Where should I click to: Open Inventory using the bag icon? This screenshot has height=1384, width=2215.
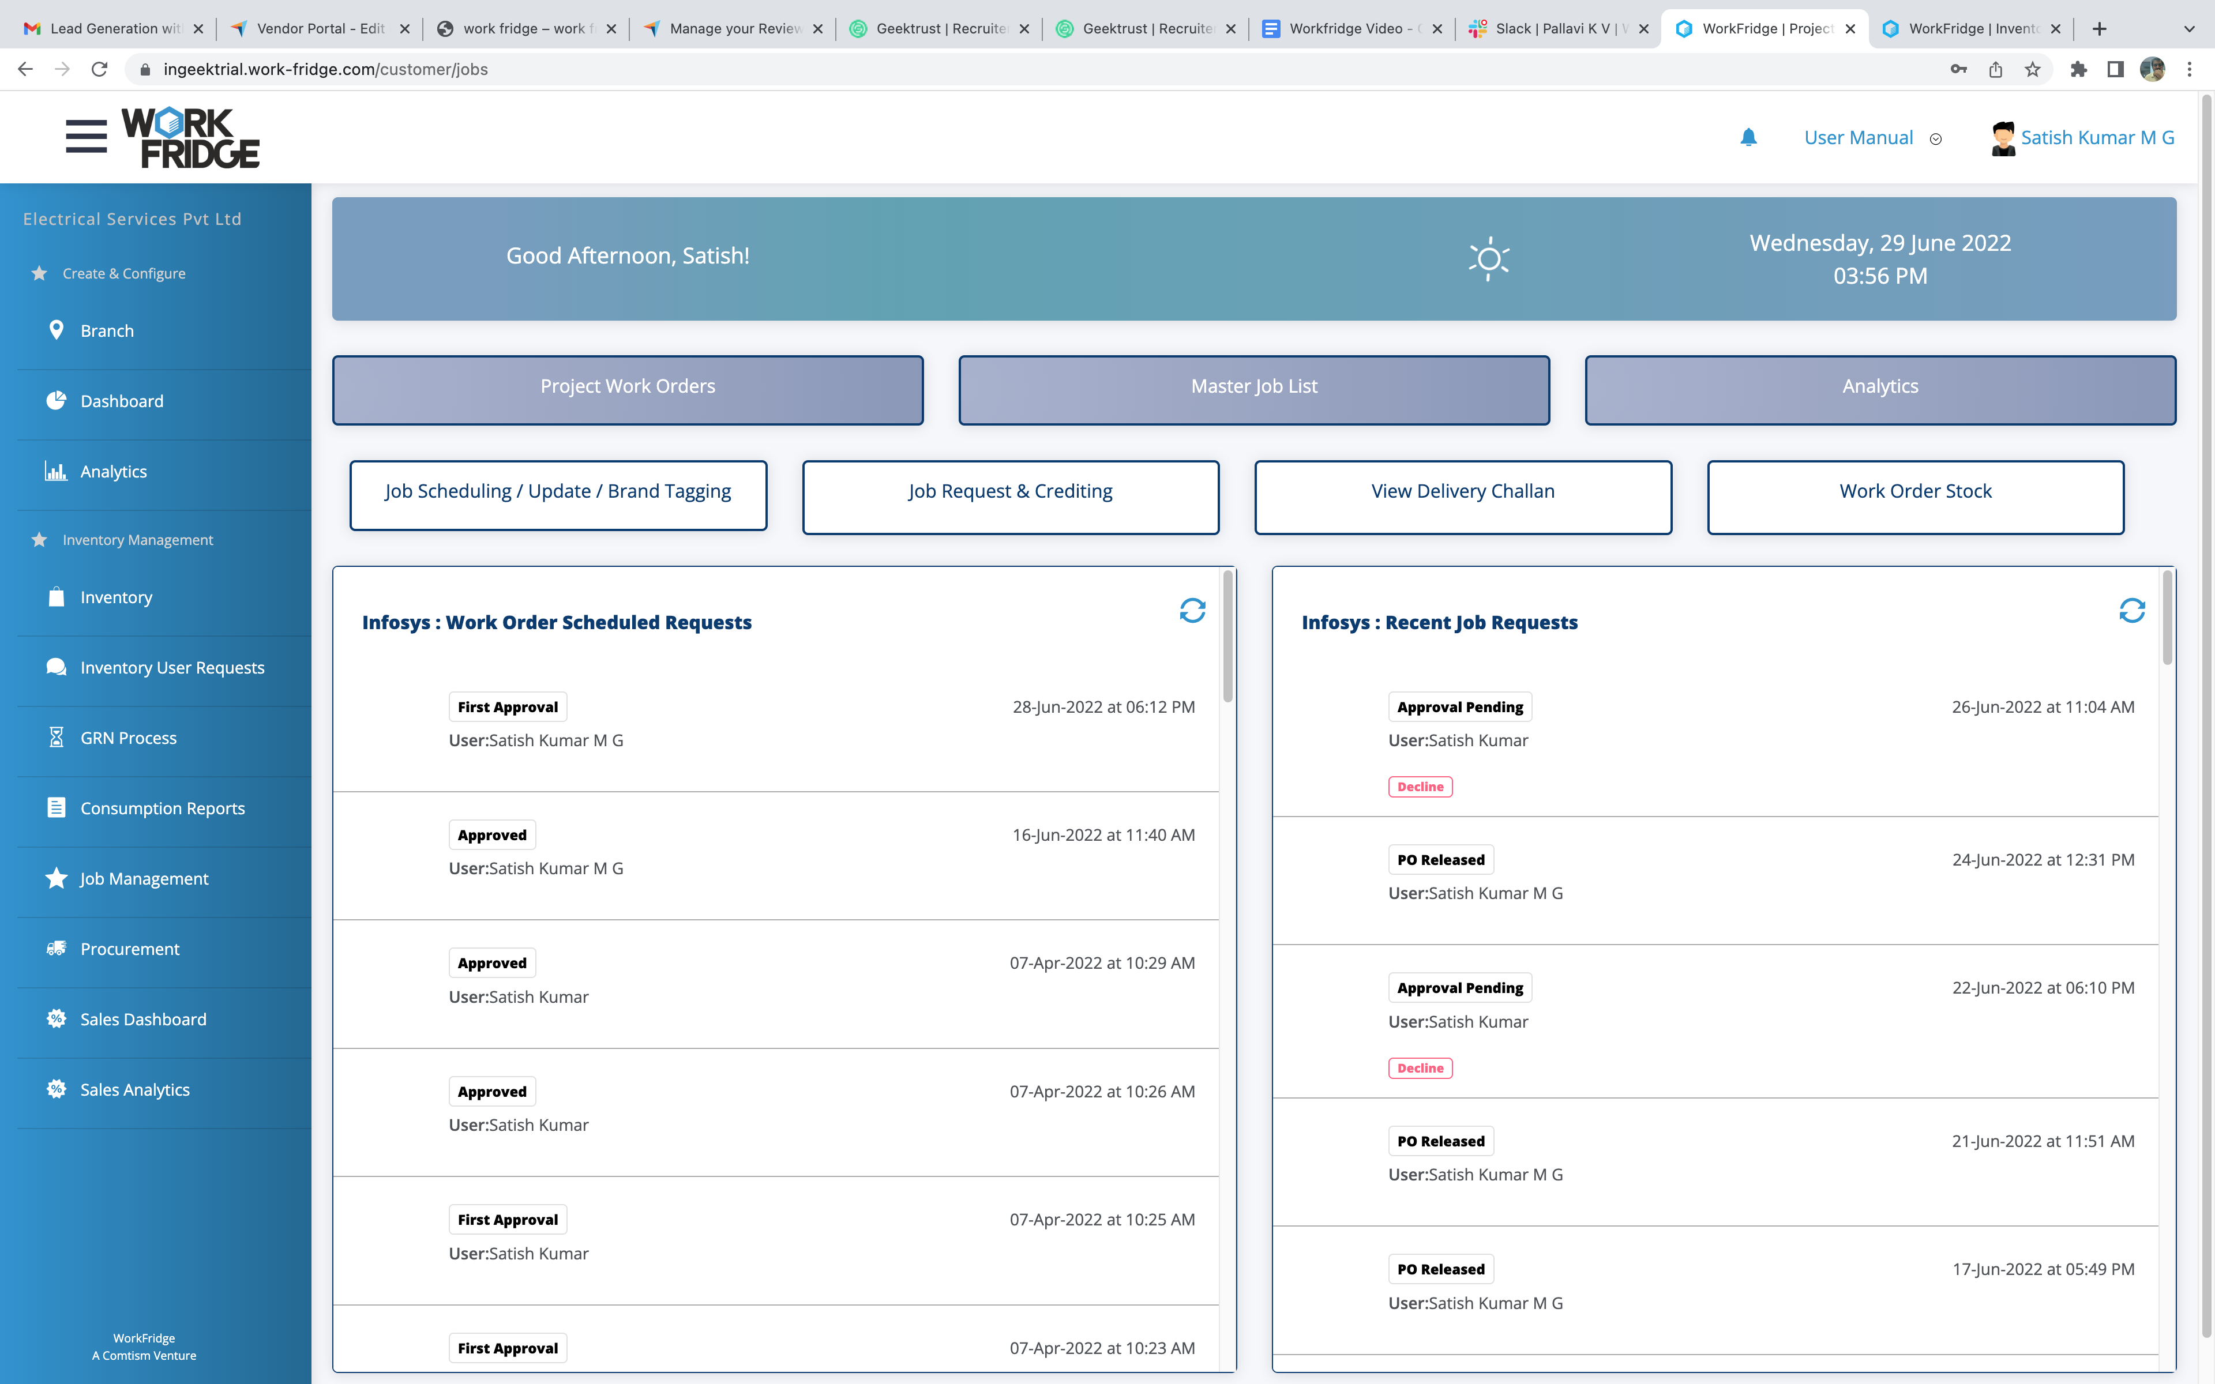pyautogui.click(x=56, y=597)
